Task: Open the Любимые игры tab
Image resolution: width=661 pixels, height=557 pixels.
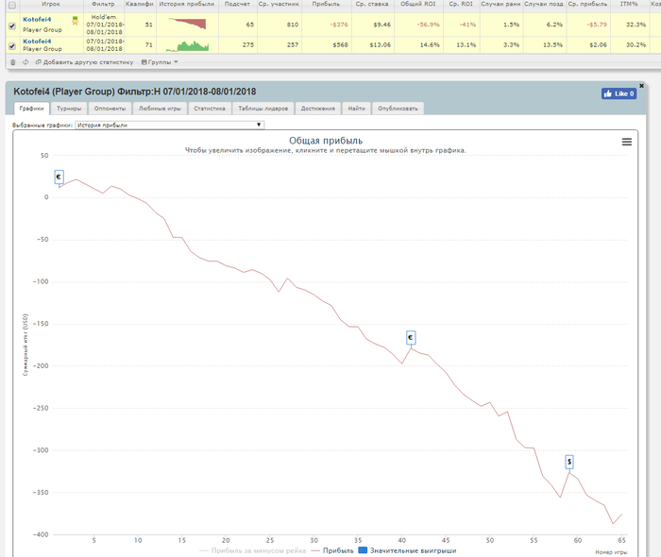Action: tap(160, 109)
